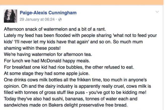Click the line mentioning 'apple juice'
The width and height of the screenshot is (166, 110).
coord(47,73)
